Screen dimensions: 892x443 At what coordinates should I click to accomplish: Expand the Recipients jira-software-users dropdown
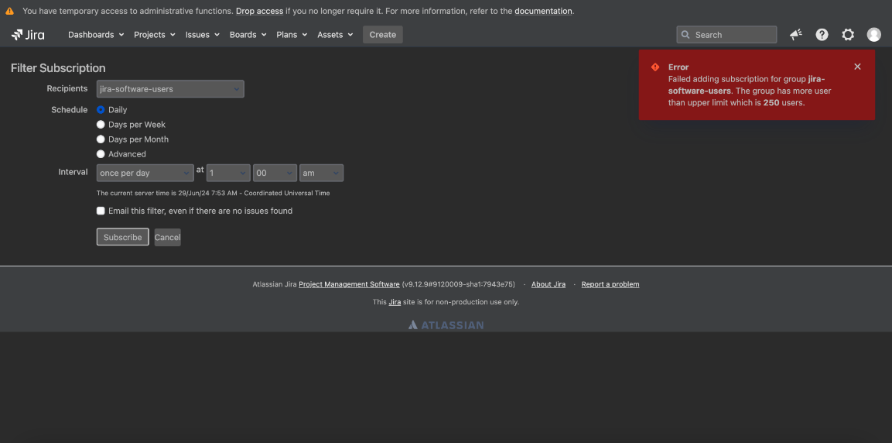pyautogui.click(x=170, y=89)
